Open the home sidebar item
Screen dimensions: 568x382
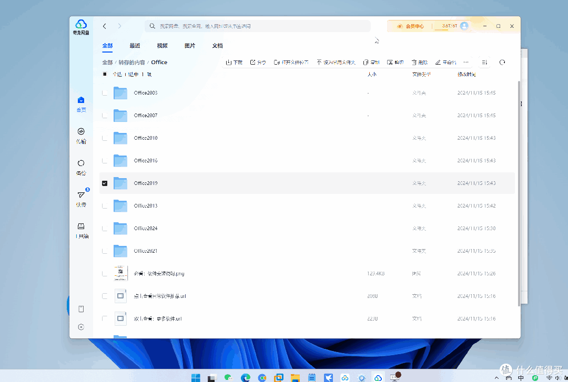tap(81, 104)
